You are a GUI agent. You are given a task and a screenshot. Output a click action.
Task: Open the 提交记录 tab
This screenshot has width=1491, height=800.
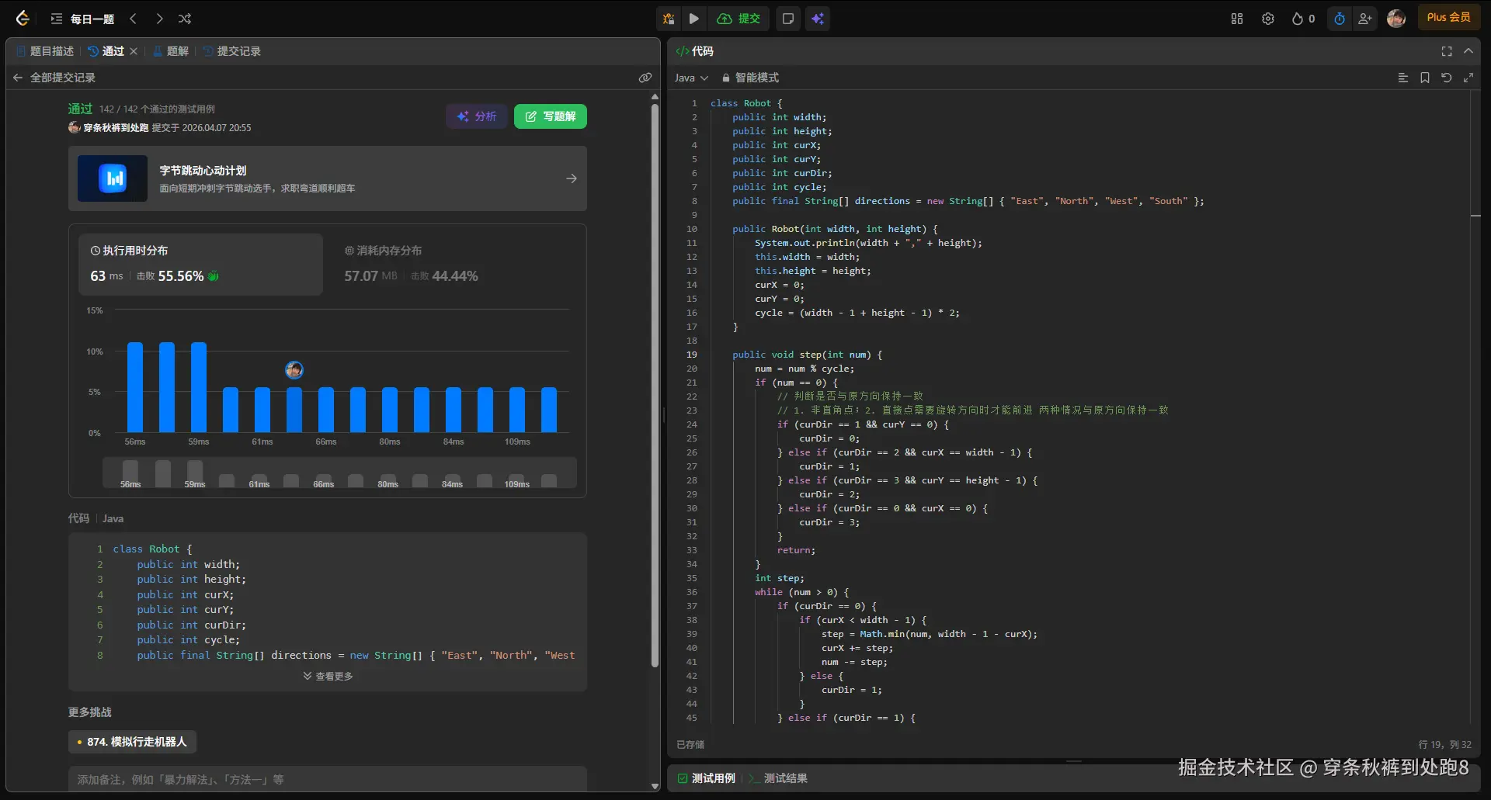[232, 51]
